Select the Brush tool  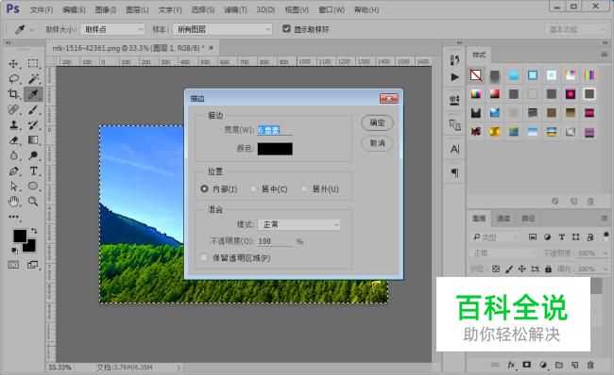(x=33, y=109)
